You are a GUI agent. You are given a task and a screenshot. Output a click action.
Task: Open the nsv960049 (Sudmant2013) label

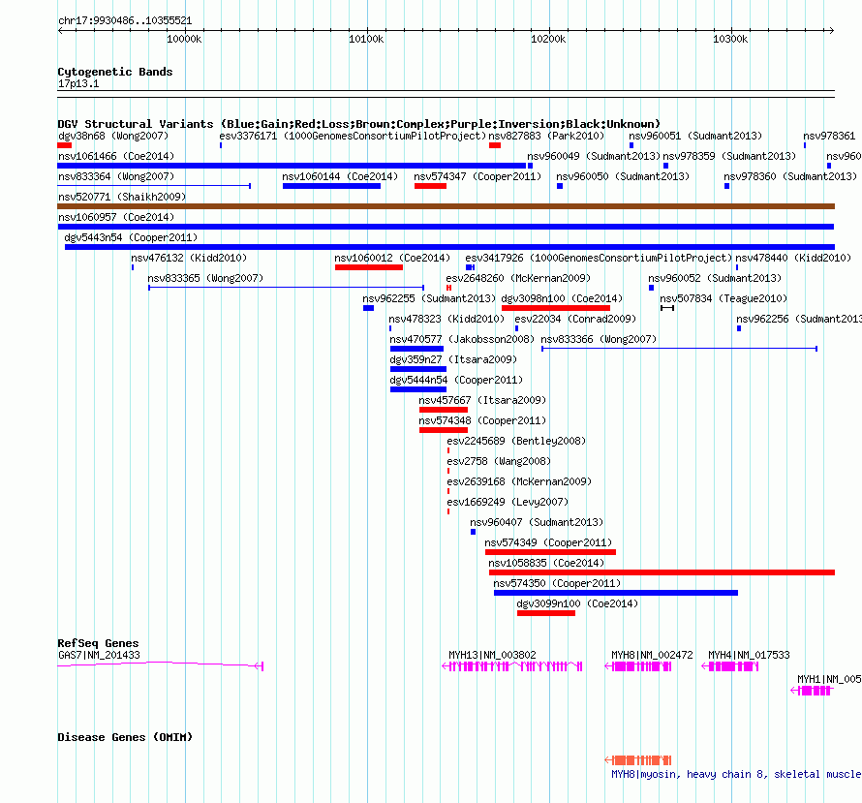tap(594, 156)
